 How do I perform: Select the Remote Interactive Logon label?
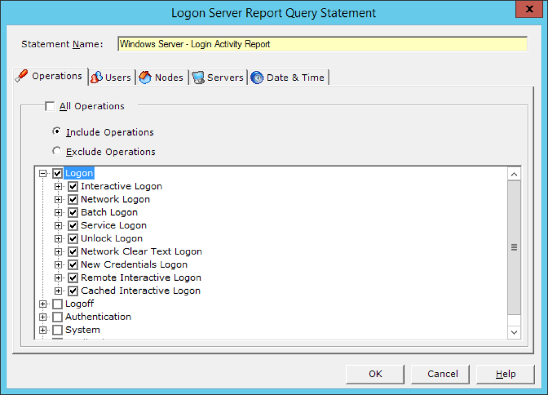(141, 278)
